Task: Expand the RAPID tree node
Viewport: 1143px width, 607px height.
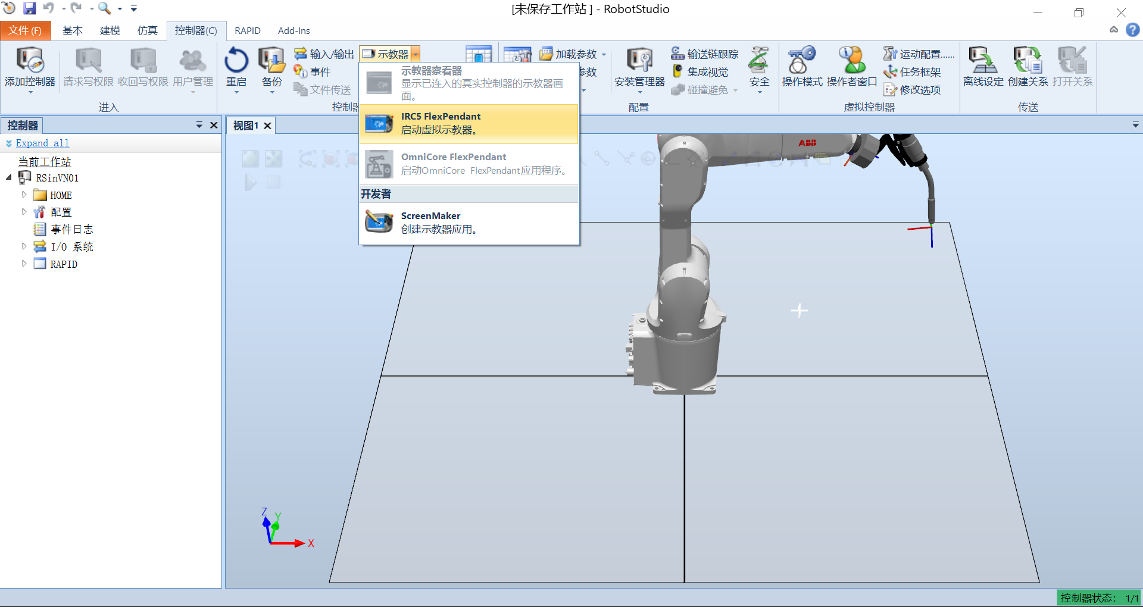Action: [x=24, y=264]
